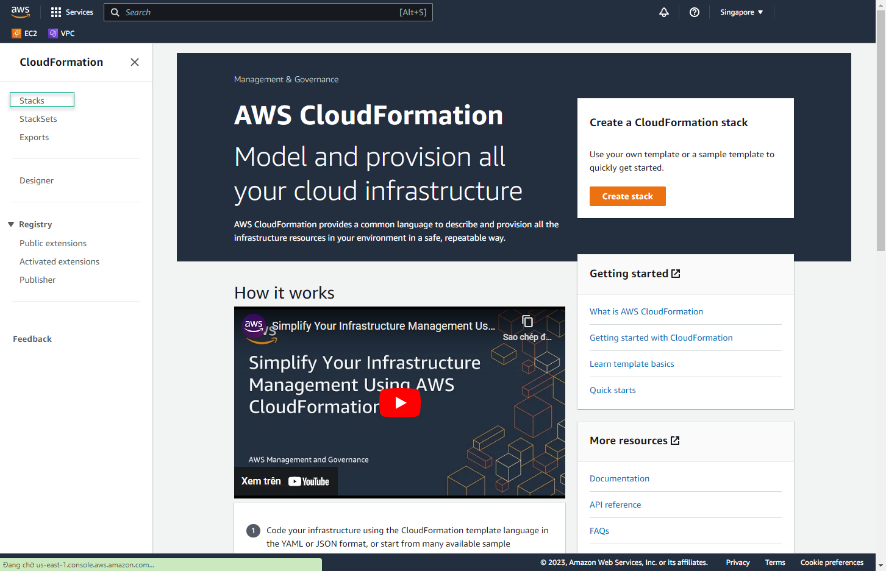This screenshot has height=571, width=886.
Task: Open the FAQs link
Action: pyautogui.click(x=599, y=531)
